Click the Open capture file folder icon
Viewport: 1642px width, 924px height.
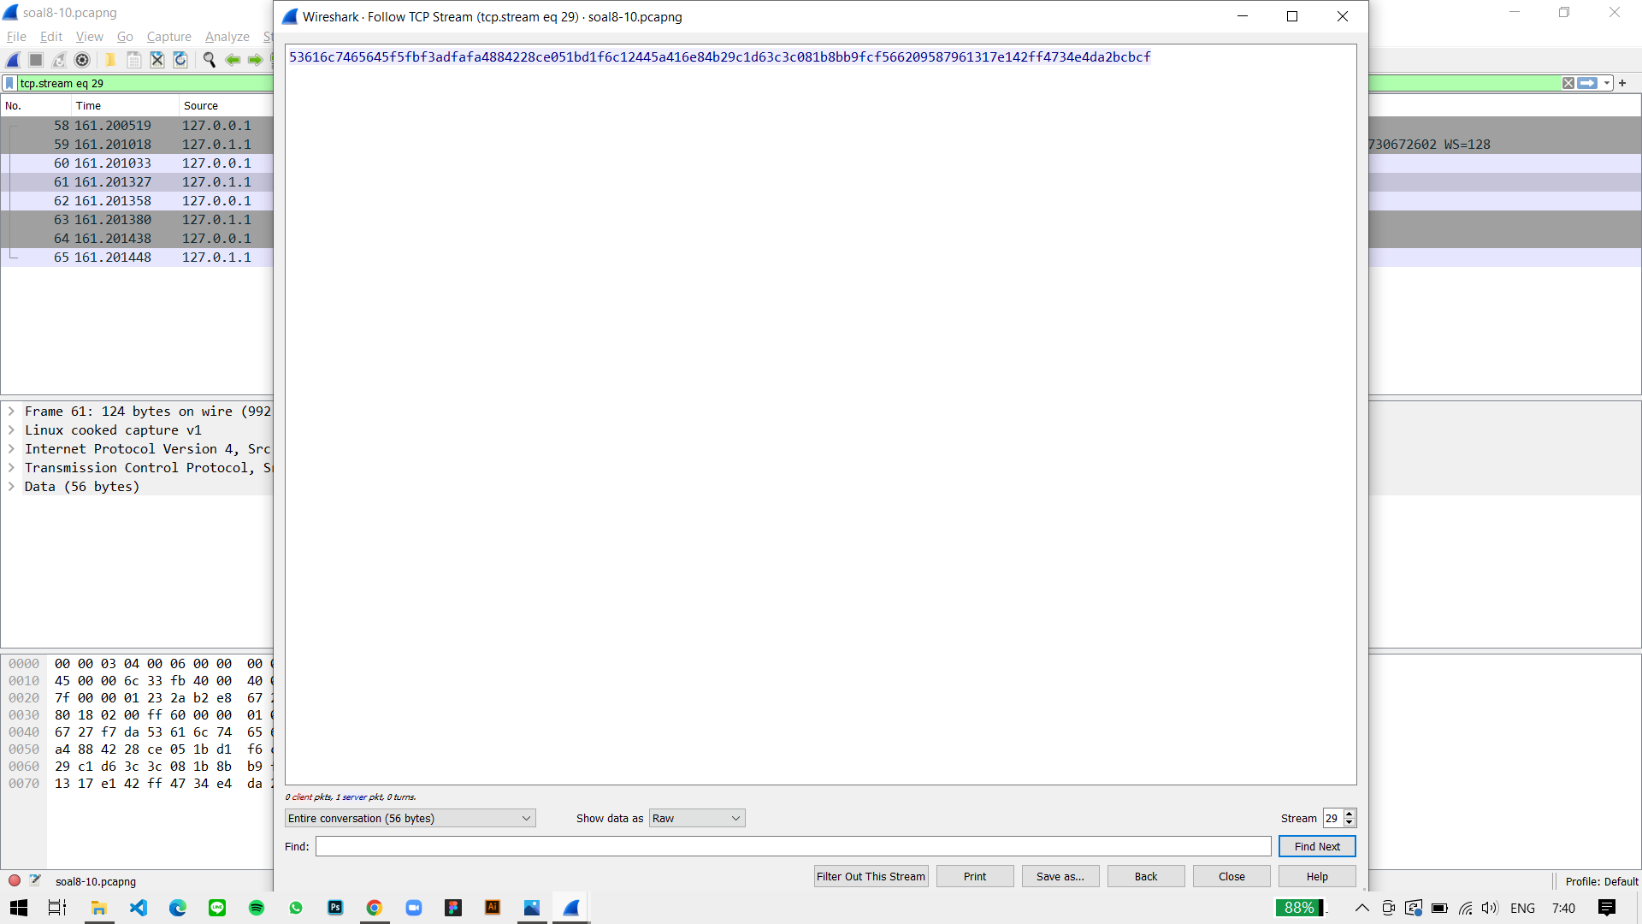[x=110, y=60]
